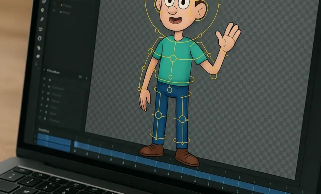The width and height of the screenshot is (321, 194).
Task: Select shoulder joint of the lowered arm
Action: click(x=150, y=51)
